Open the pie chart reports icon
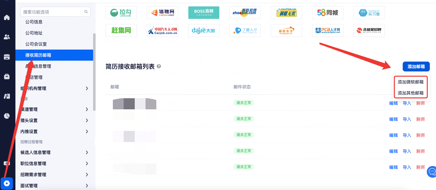 click(x=6, y=116)
